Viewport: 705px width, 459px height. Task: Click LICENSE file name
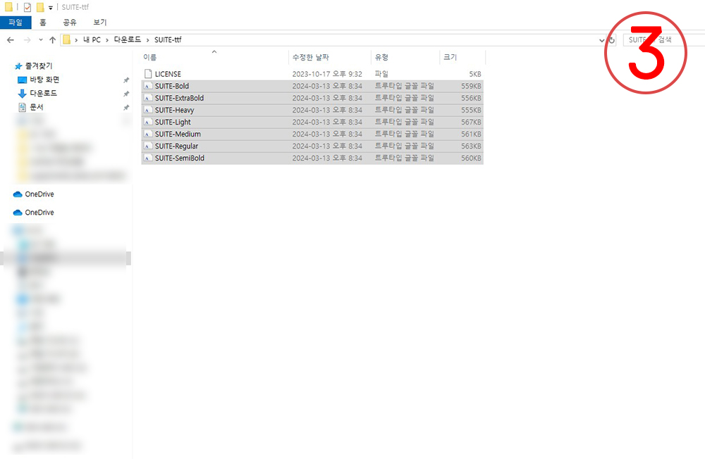tap(168, 74)
